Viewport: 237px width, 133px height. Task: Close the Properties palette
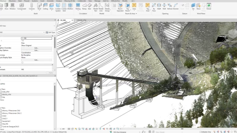[55, 20]
